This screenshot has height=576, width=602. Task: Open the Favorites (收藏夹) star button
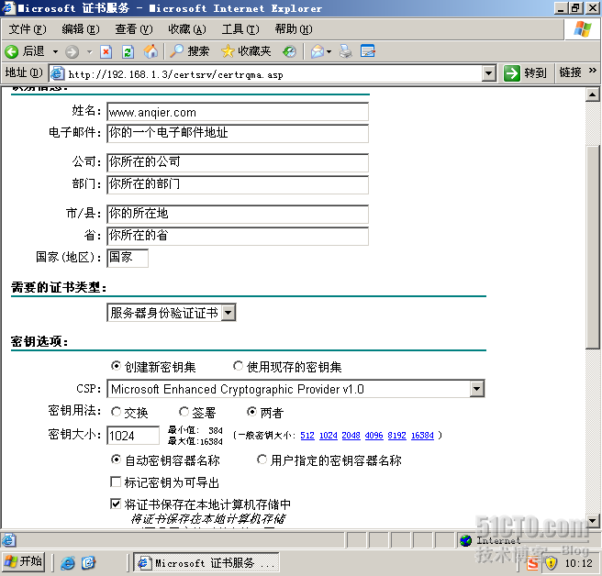click(246, 51)
